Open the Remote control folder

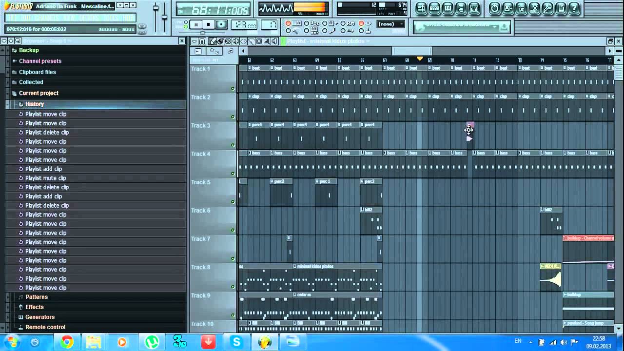tap(45, 327)
